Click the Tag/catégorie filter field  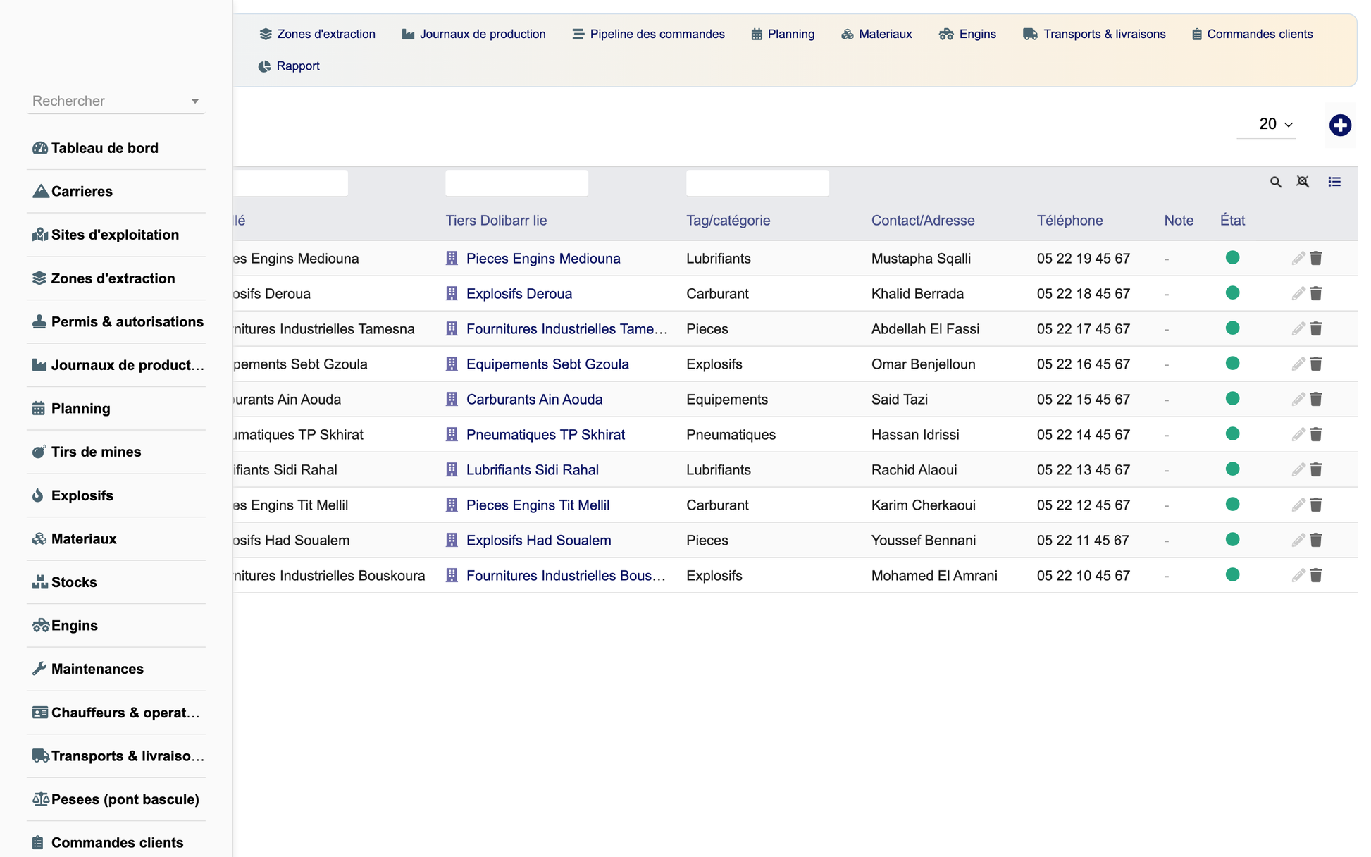[x=757, y=183]
